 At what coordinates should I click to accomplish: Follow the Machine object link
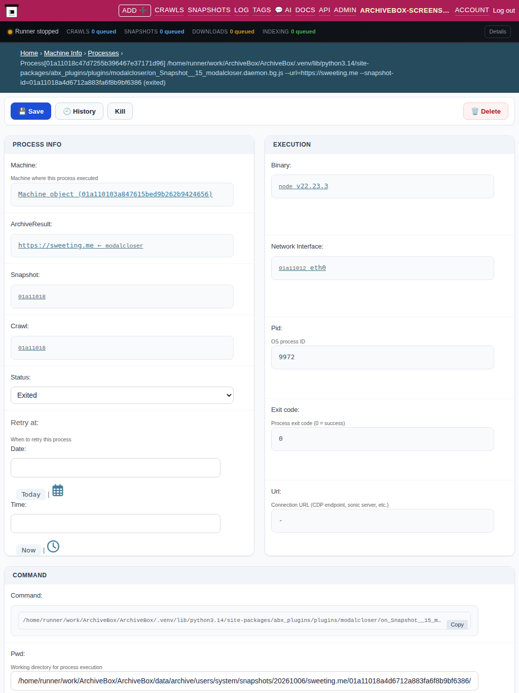click(115, 194)
